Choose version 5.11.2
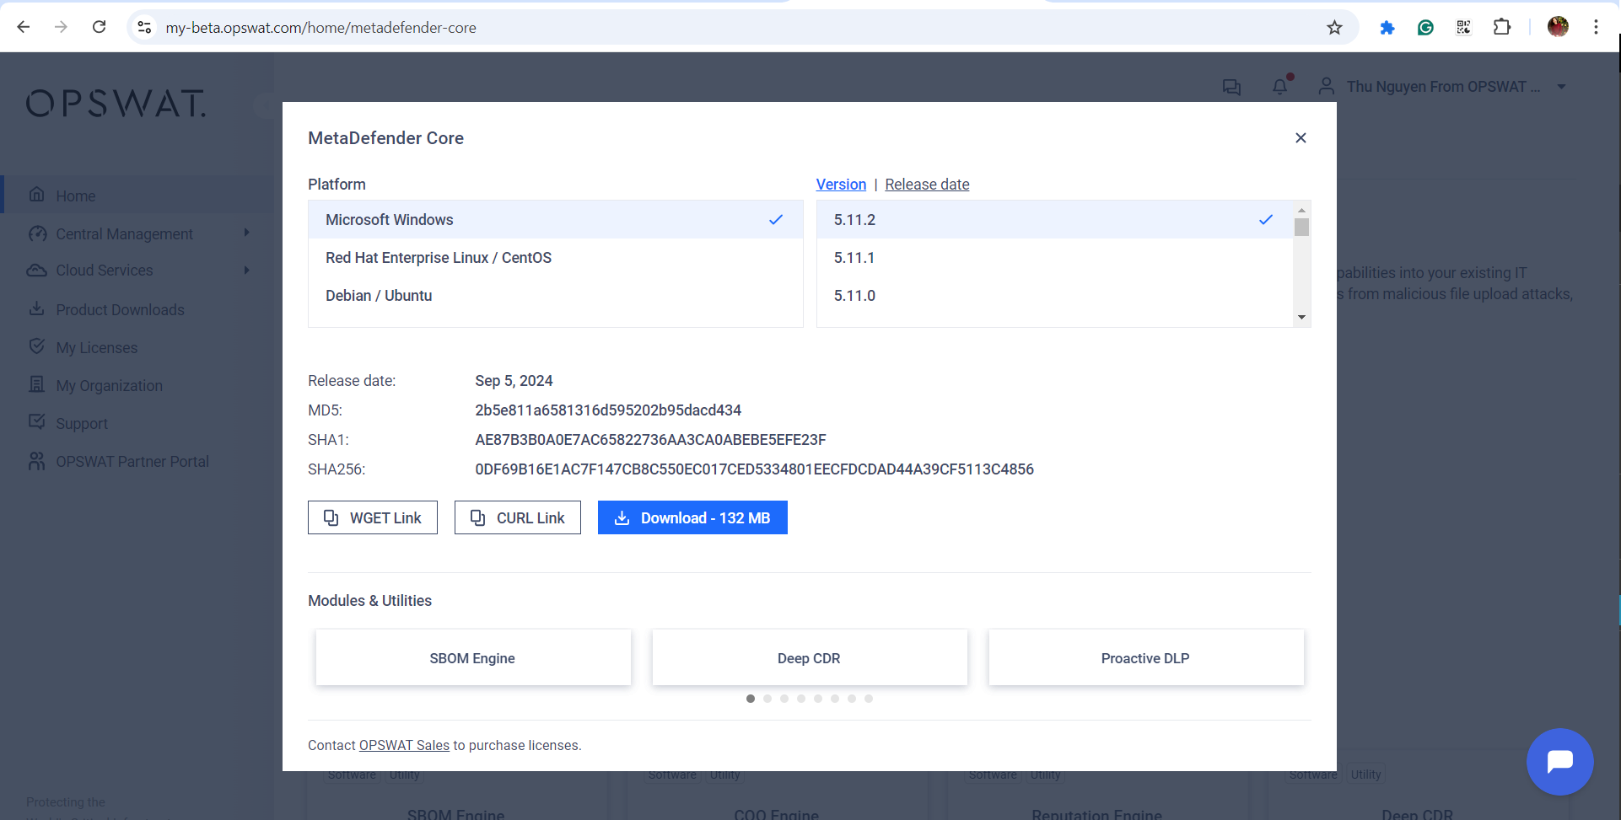 (1055, 219)
